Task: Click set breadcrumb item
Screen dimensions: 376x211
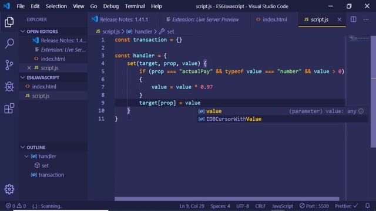Action: tap(167, 32)
